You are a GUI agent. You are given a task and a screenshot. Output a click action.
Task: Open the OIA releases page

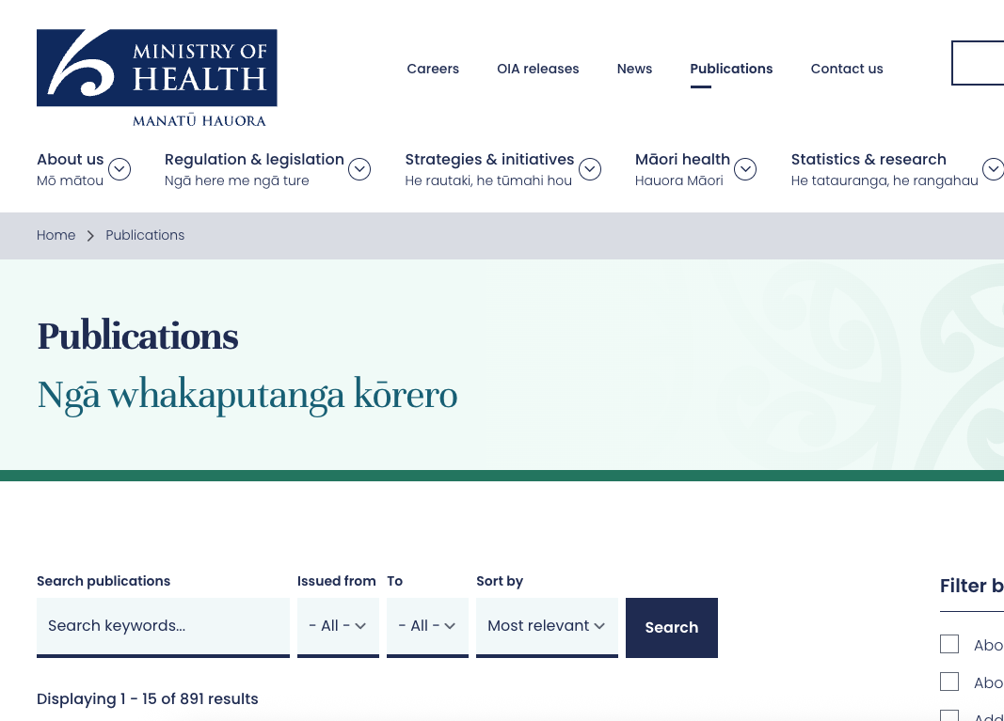click(537, 69)
